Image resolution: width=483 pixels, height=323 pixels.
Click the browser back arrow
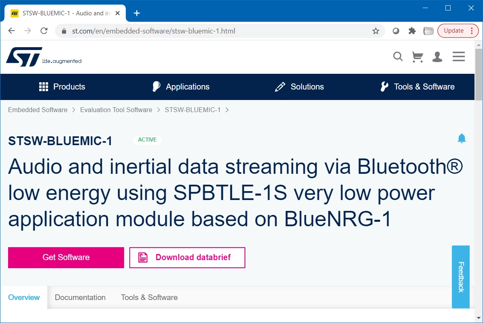tap(11, 31)
